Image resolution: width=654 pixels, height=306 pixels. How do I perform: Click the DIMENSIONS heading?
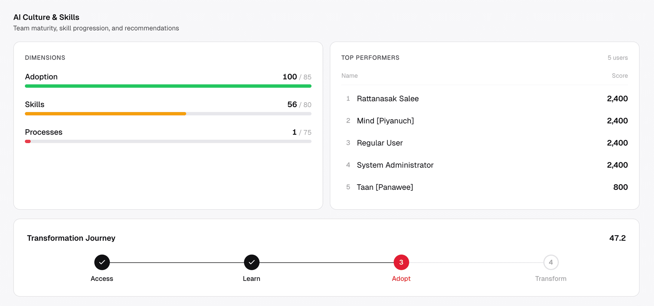[x=45, y=58]
